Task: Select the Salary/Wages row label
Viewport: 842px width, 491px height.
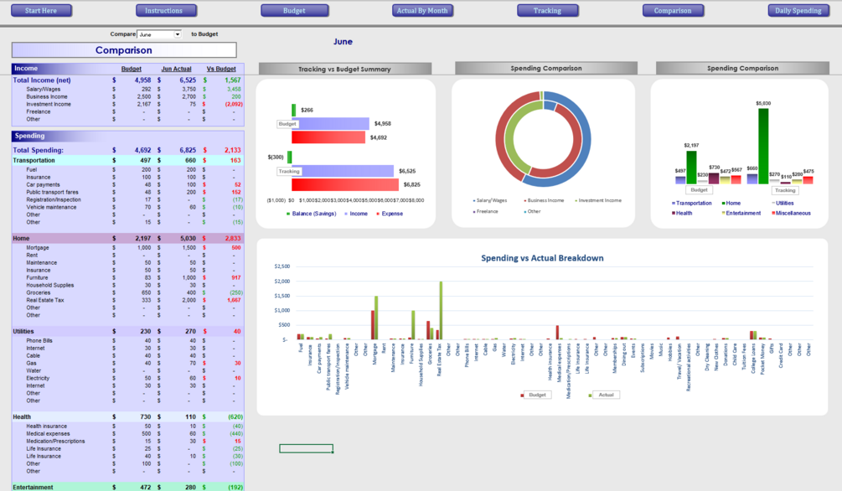Action: tap(44, 89)
